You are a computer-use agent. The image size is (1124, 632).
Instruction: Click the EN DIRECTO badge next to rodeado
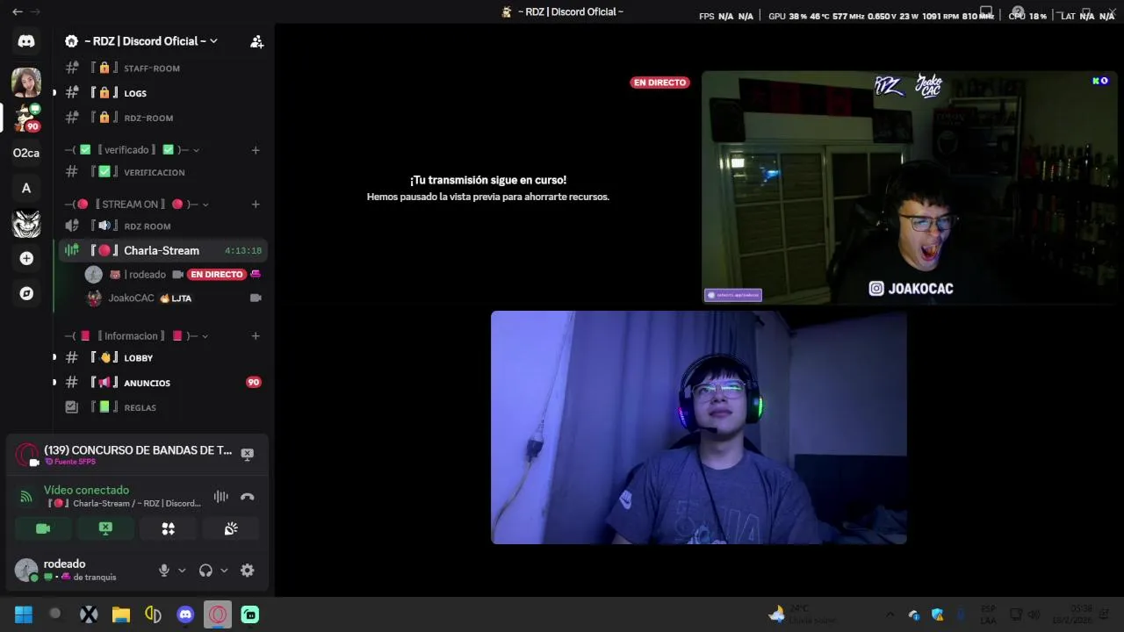(217, 275)
